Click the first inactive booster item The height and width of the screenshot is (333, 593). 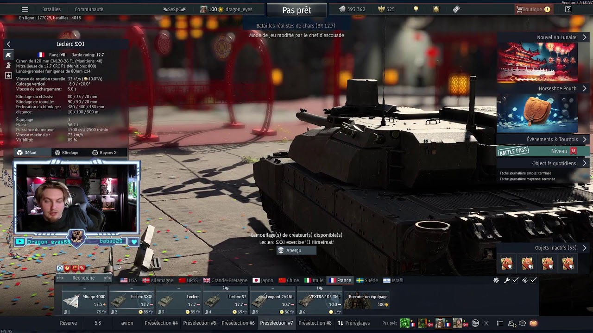pos(507,263)
